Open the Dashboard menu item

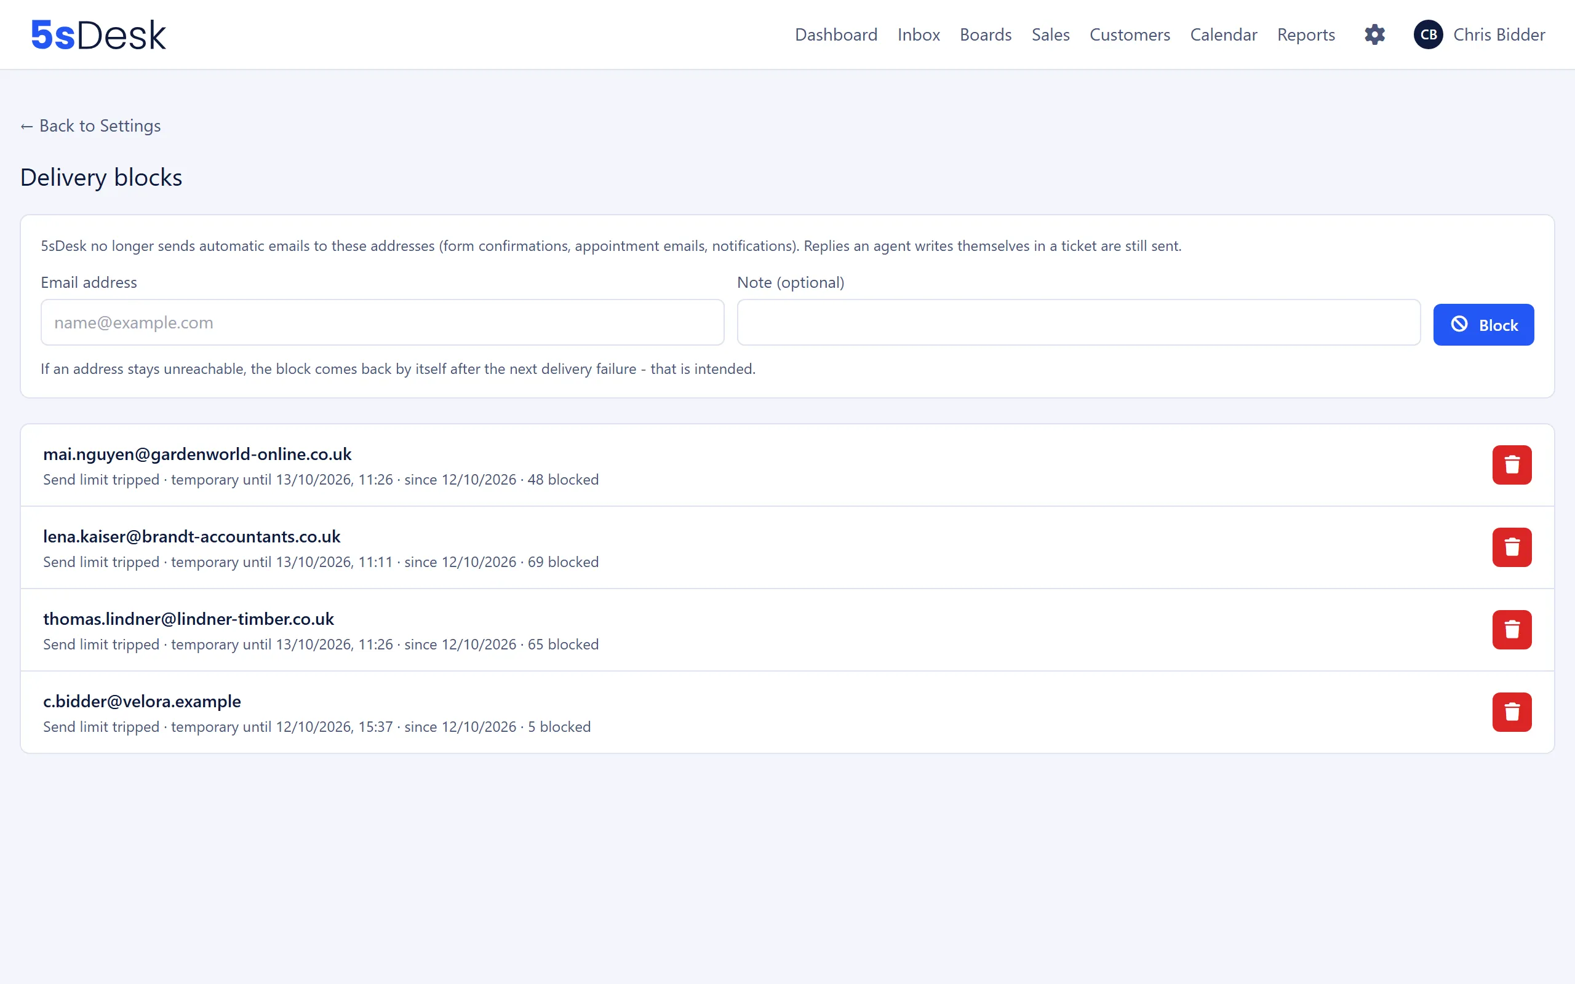pos(835,34)
